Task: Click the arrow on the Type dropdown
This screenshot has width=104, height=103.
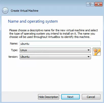Action: coord(88,50)
